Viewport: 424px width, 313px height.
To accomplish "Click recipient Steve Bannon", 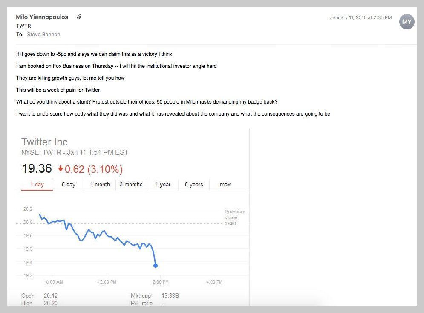I will click(43, 35).
